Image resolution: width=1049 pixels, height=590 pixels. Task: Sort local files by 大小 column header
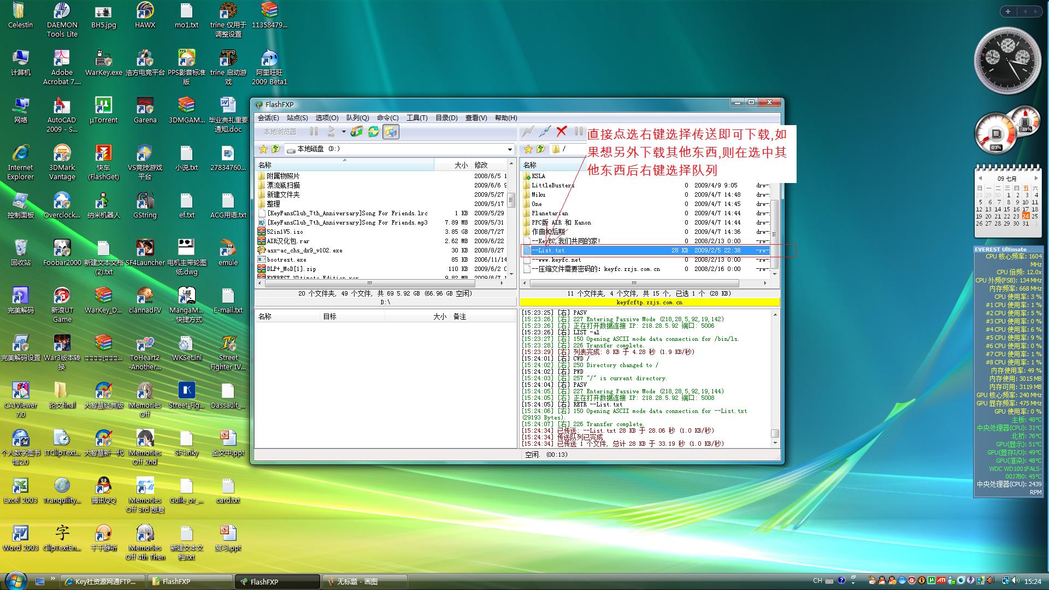(x=452, y=165)
